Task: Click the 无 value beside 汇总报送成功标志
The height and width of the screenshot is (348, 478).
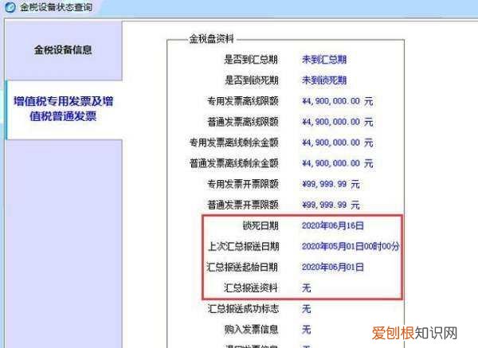Action: click(306, 309)
